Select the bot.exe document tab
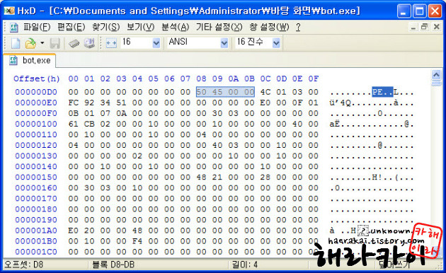446x273 pixels. tap(30, 61)
